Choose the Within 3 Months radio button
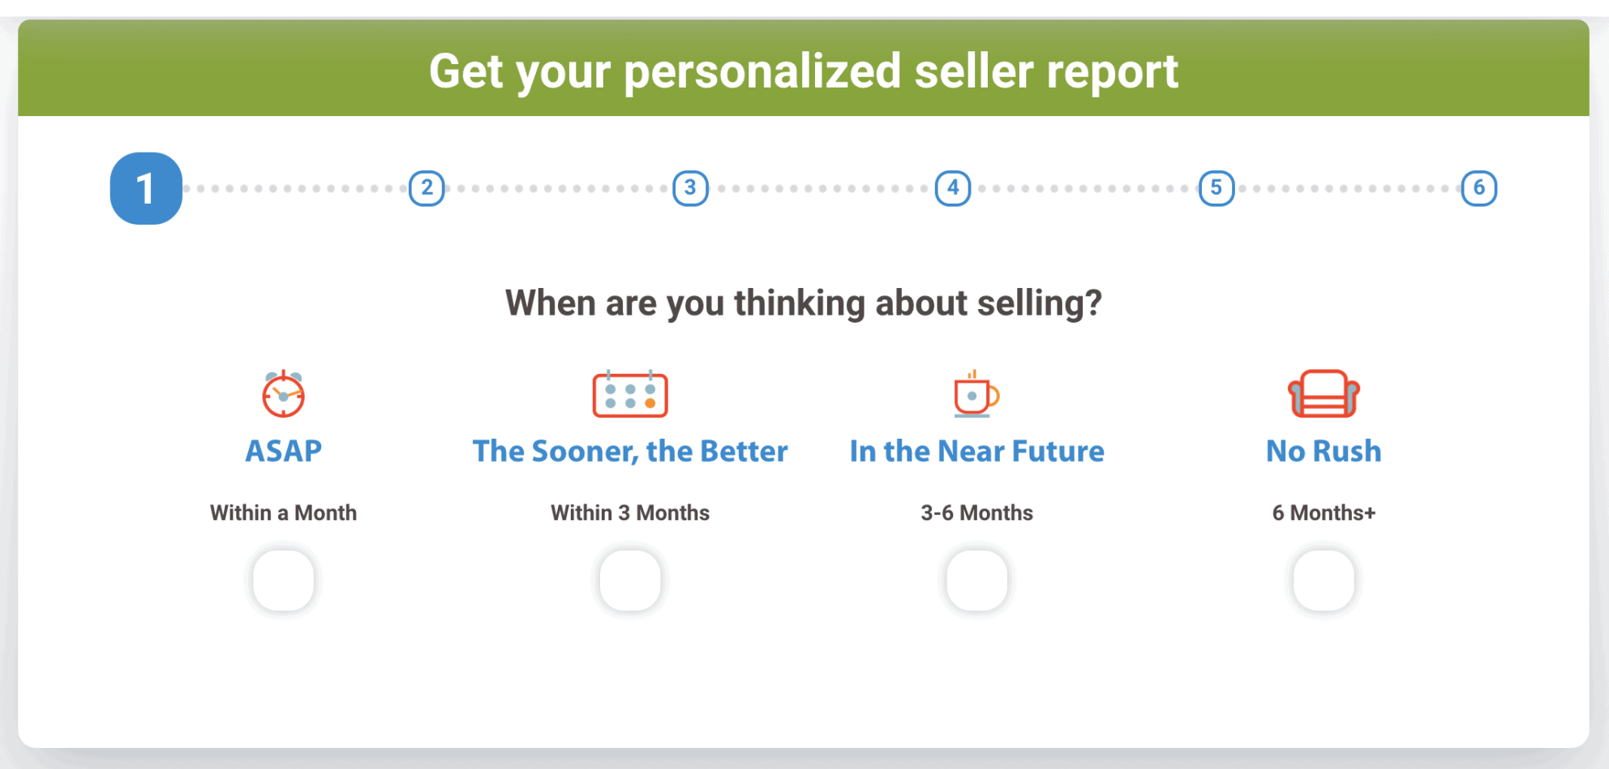Viewport: 1609px width, 769px height. [x=630, y=581]
